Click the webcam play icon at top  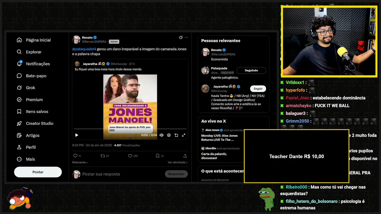coord(321,10)
